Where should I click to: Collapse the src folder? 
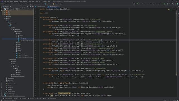tap(5, 20)
